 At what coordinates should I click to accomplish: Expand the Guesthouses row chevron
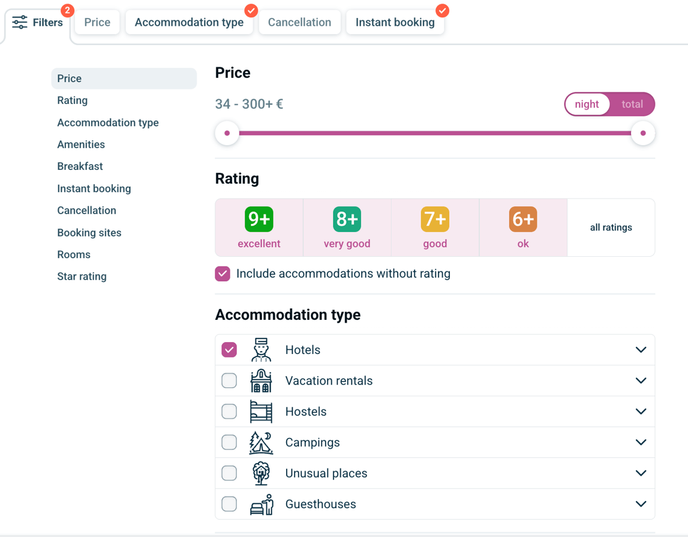point(641,505)
